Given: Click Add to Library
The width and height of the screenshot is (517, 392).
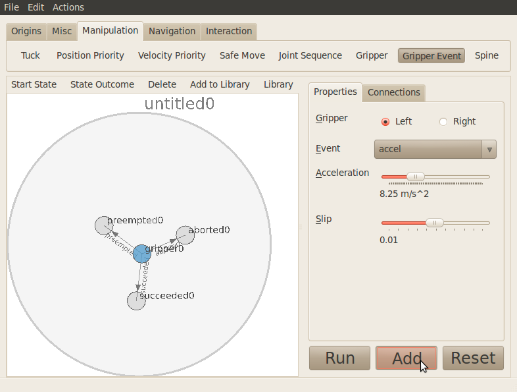Looking at the screenshot, I should pyautogui.click(x=220, y=84).
